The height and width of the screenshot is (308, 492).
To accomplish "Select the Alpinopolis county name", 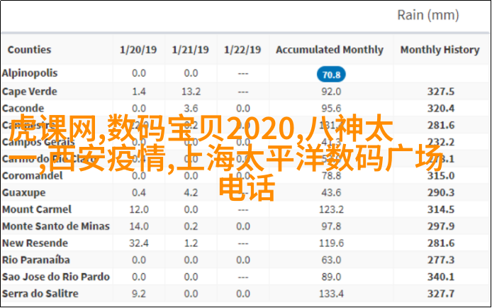I will tap(30, 73).
